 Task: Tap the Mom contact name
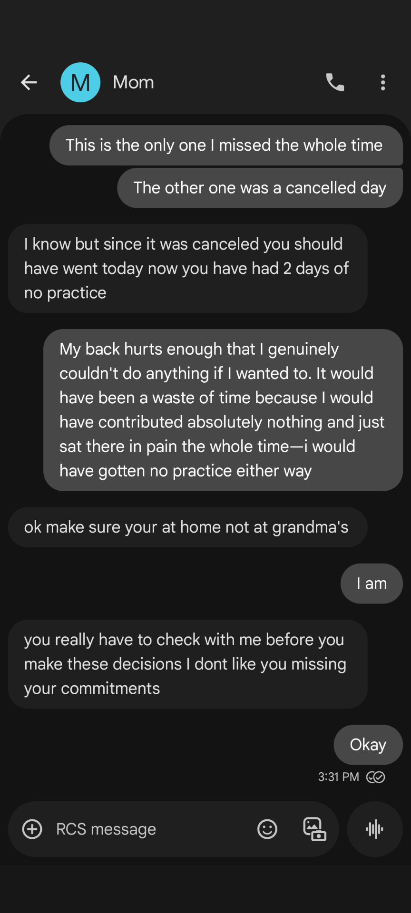point(134,82)
